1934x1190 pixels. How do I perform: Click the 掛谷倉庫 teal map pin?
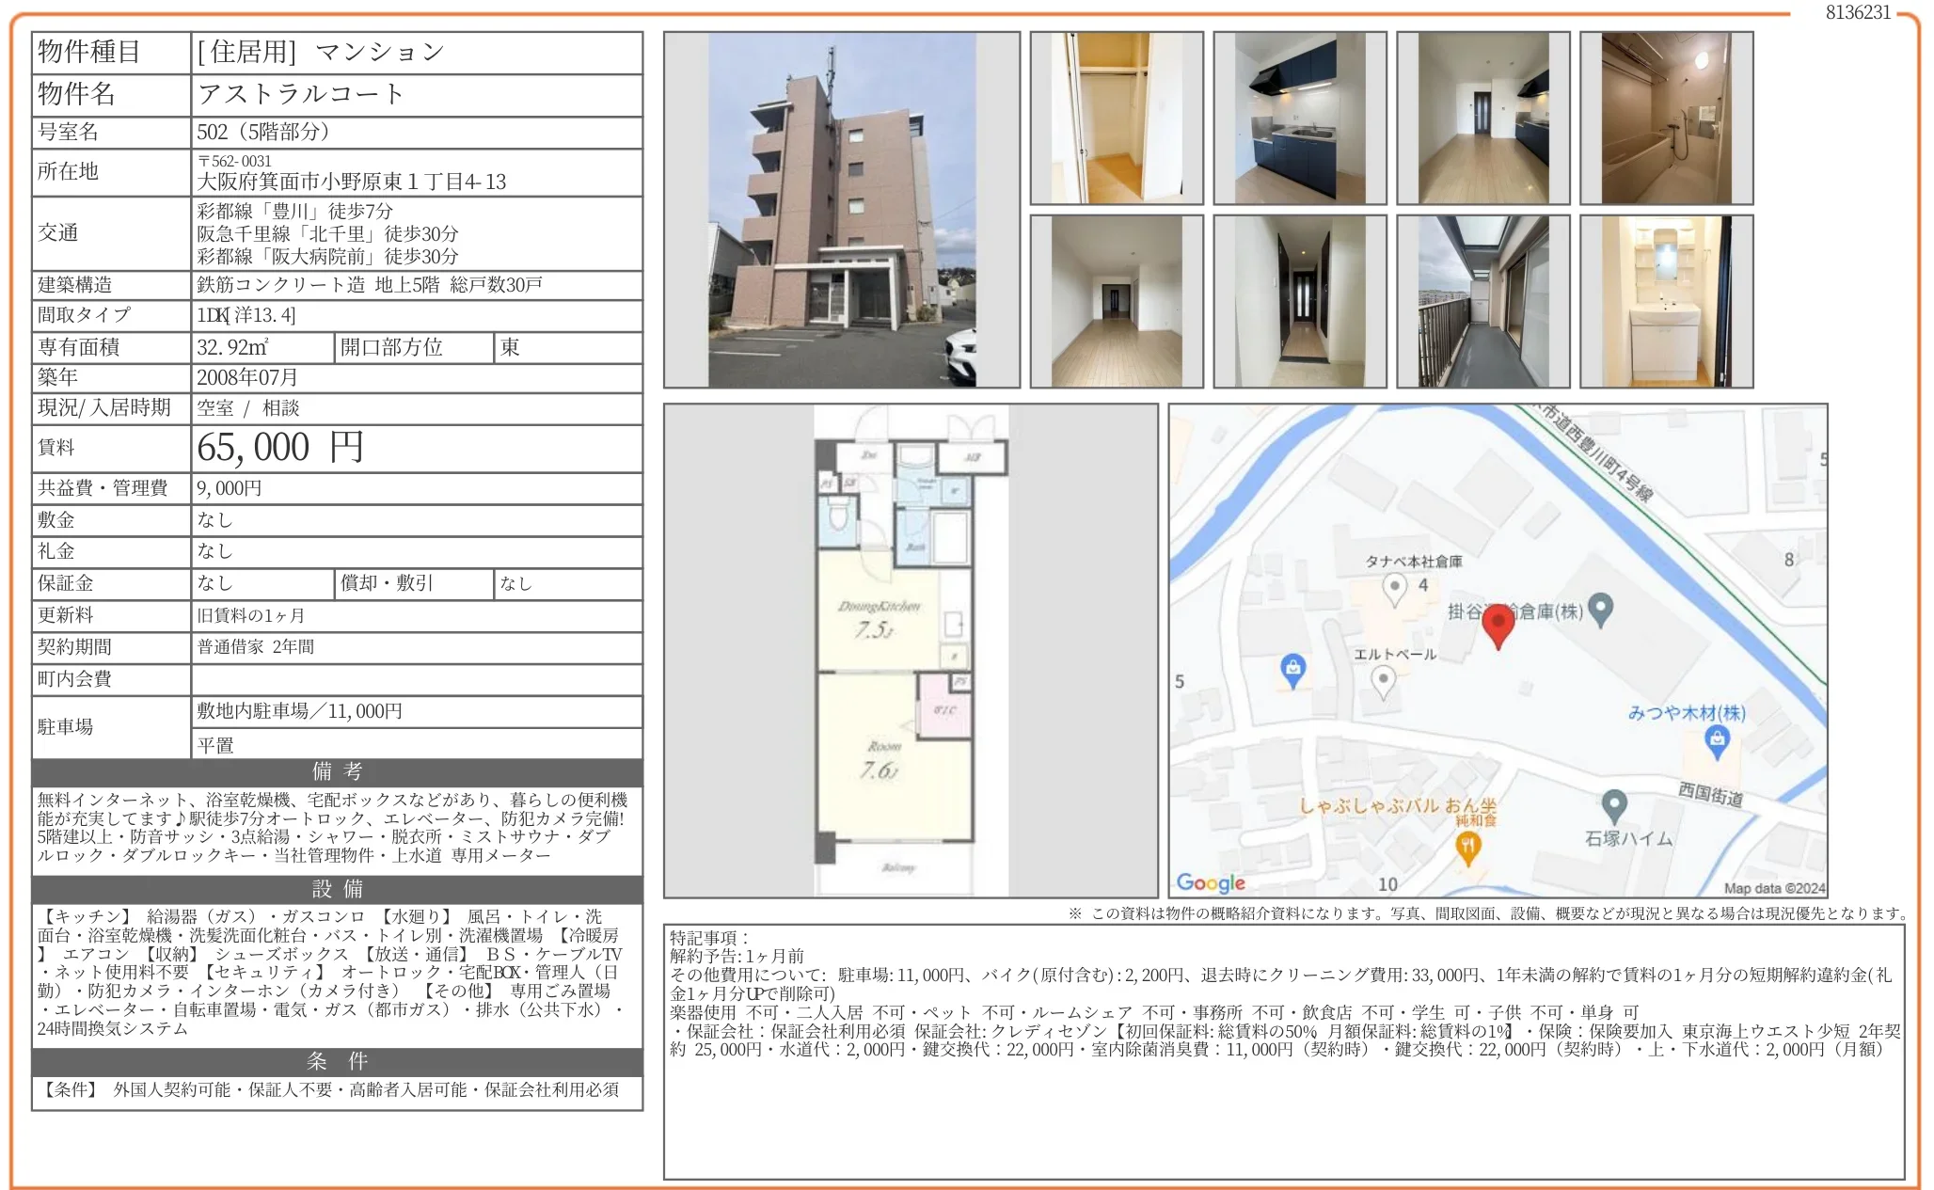(1600, 609)
